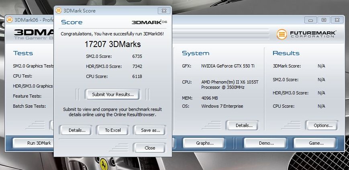Click the Save as... button
Viewport: 349px width, 170px height.
pyautogui.click(x=151, y=130)
